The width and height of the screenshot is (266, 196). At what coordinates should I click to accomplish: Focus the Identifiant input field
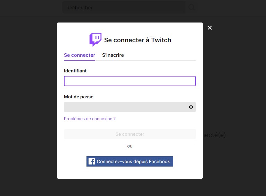coord(130,81)
